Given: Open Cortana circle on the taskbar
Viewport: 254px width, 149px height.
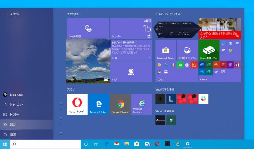Looking at the screenshot, I should click(86, 144).
